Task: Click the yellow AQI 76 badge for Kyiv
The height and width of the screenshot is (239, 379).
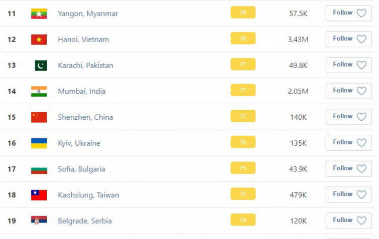Action: point(243,142)
